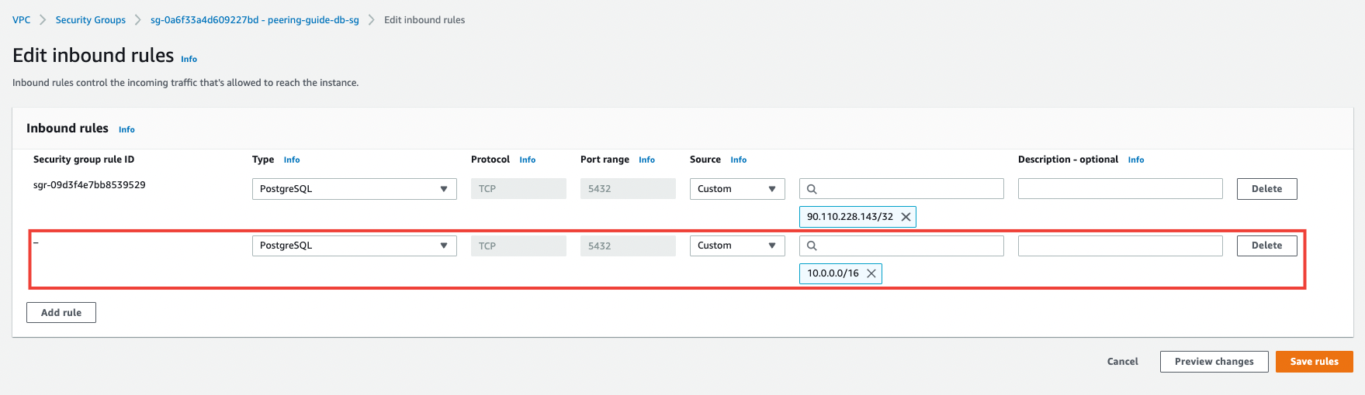
Task: Open the Custom source dropdown in the new rule row
Action: tap(737, 246)
